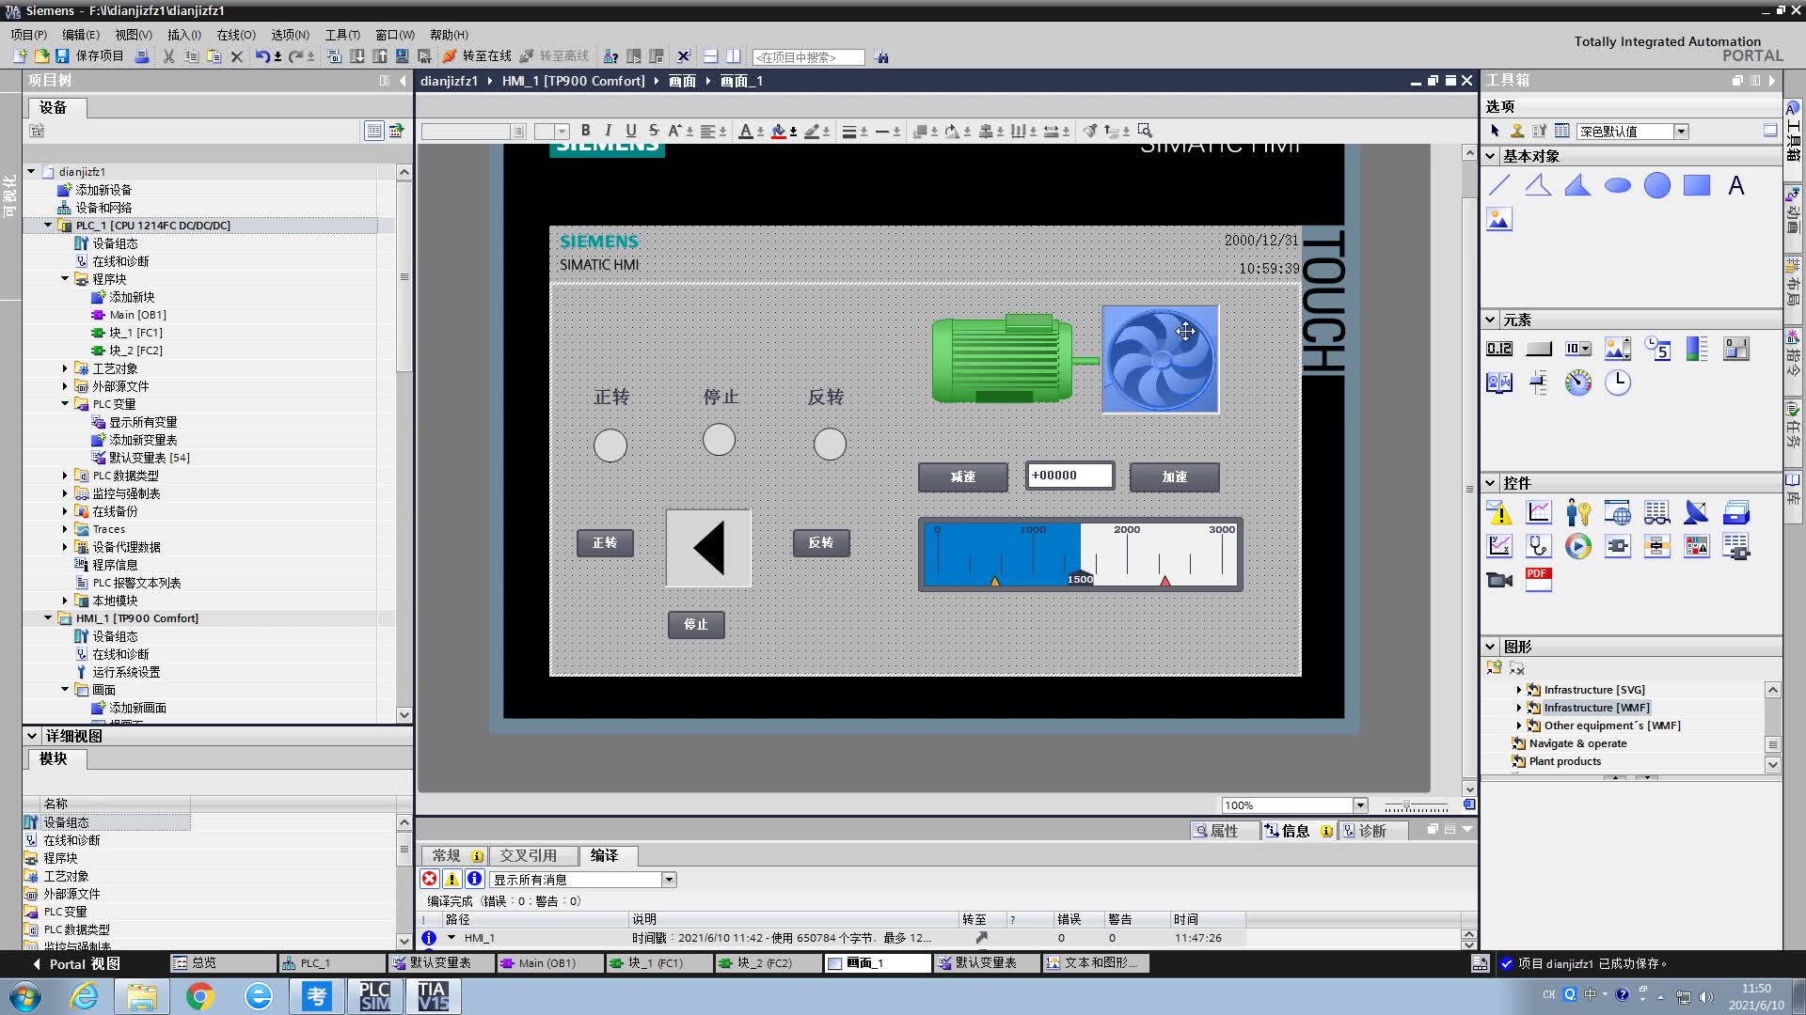The image size is (1806, 1015).
Task: Click the Save project disk icon
Action: tap(62, 56)
